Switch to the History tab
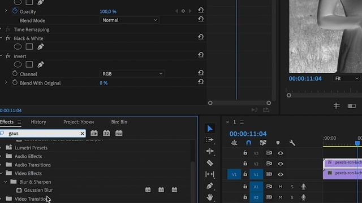Viewport: 362px width, 203px height. point(38,122)
